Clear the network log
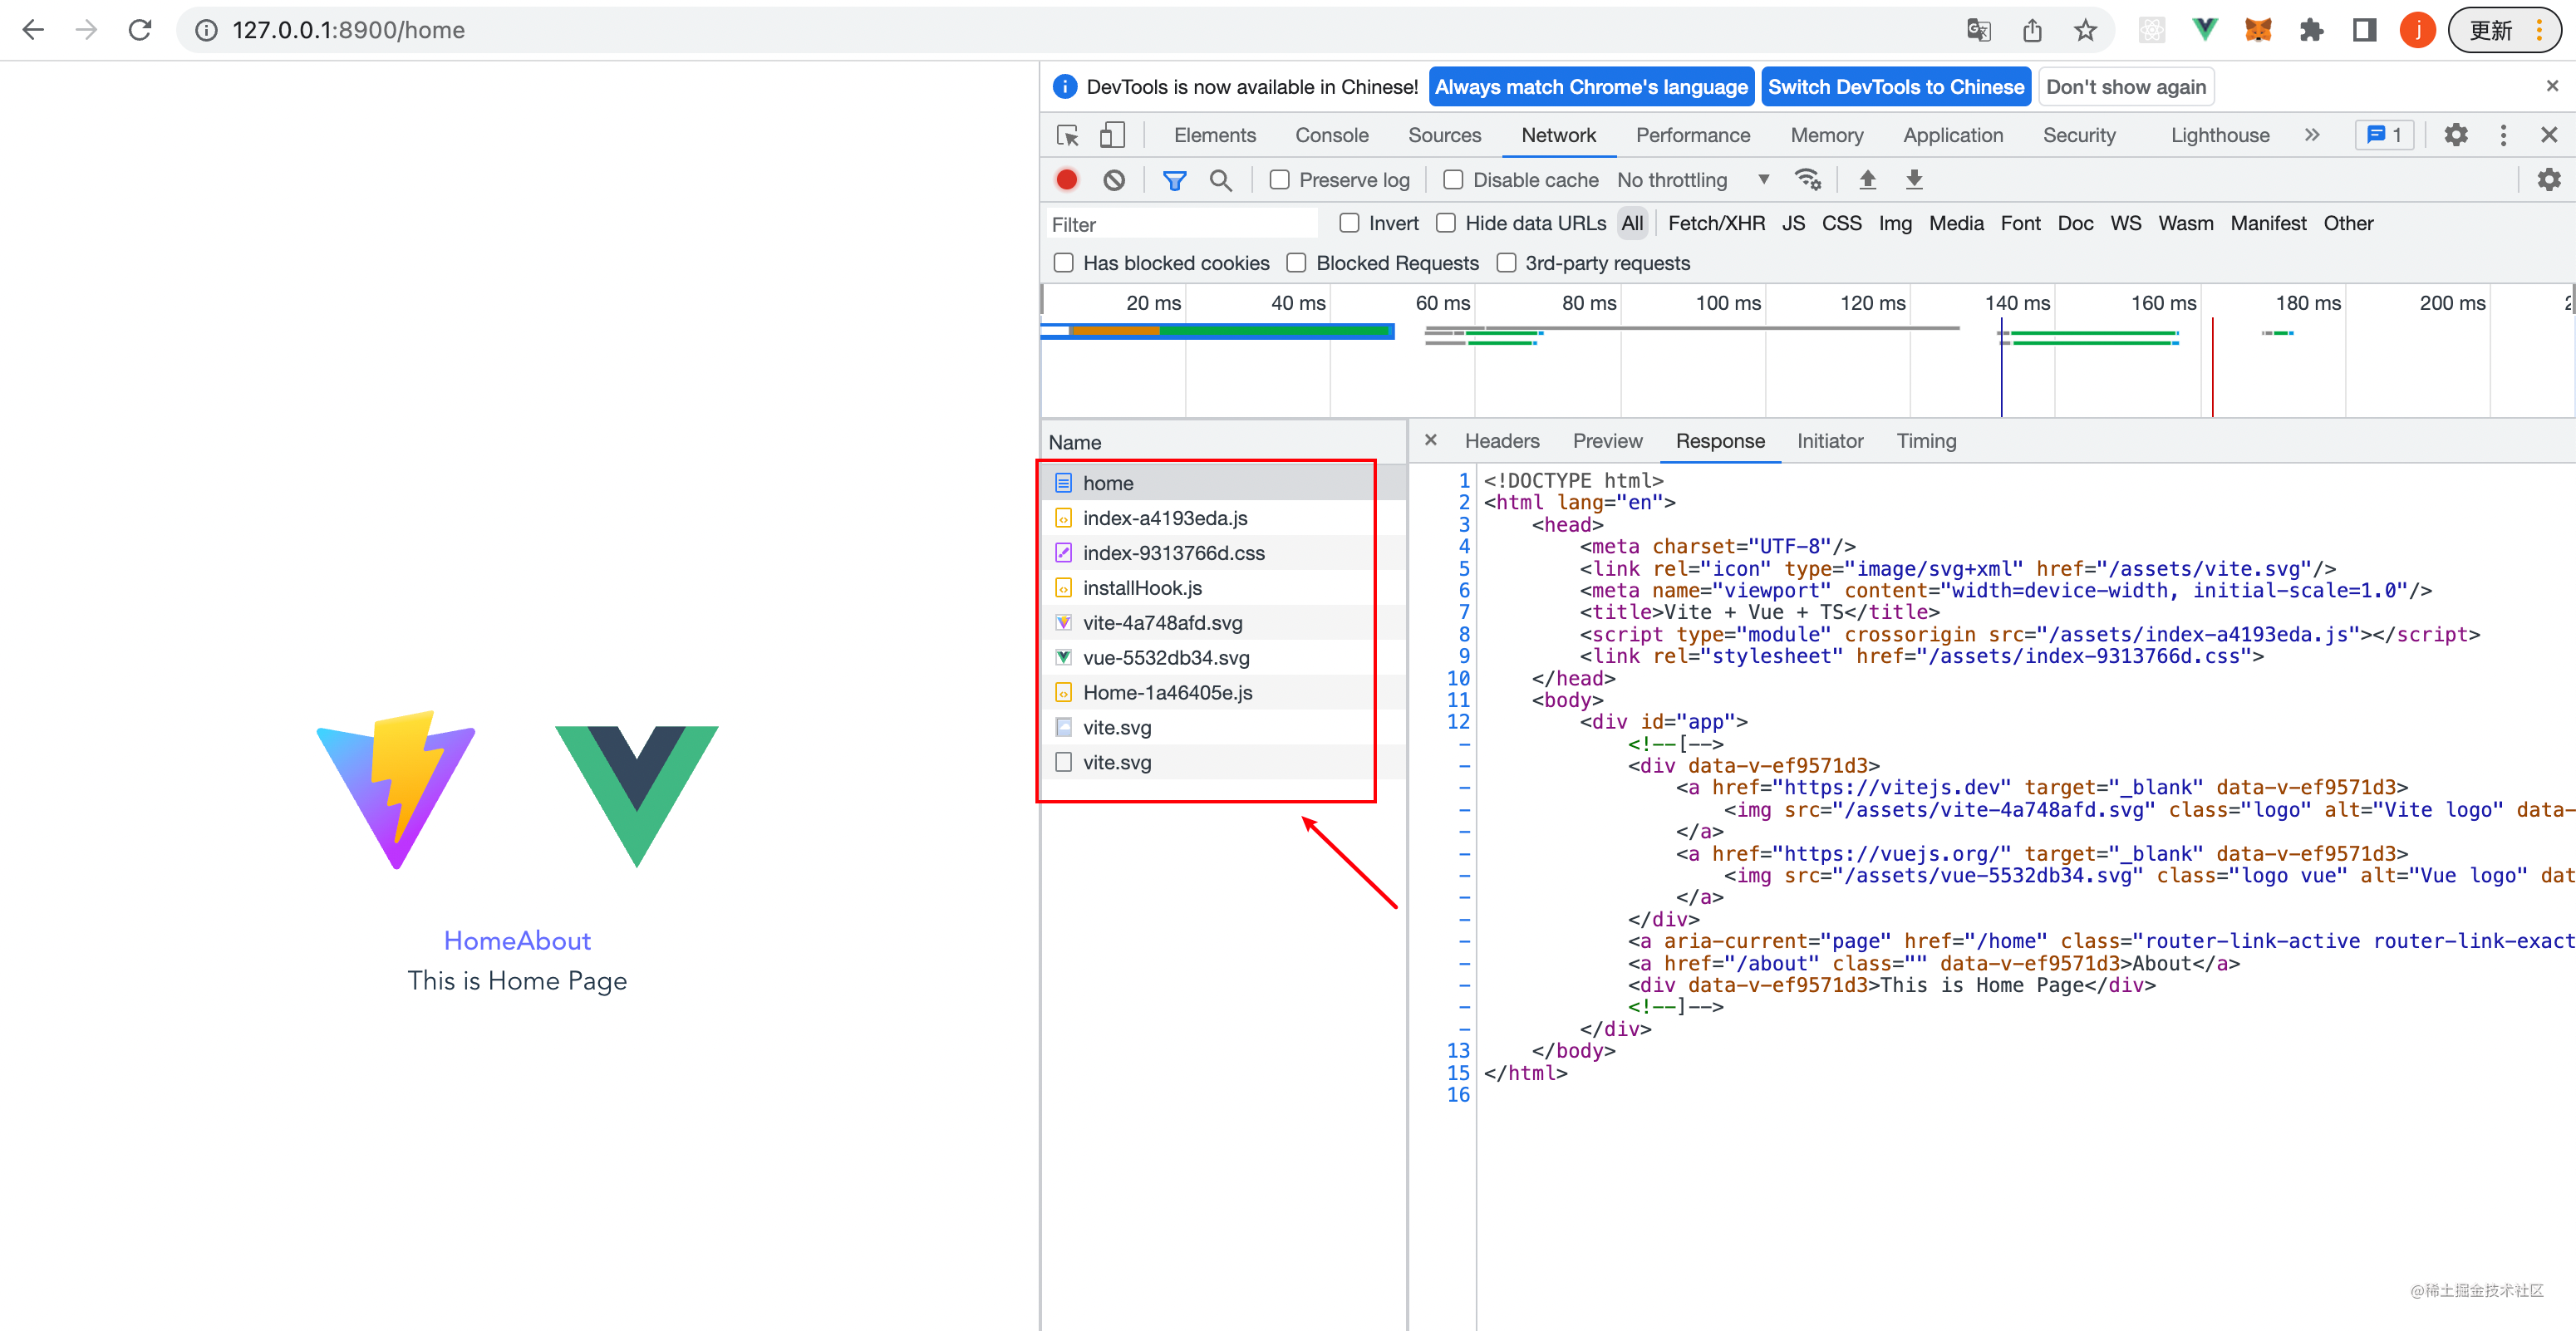Screen dimensions: 2576x1331 (1113, 180)
